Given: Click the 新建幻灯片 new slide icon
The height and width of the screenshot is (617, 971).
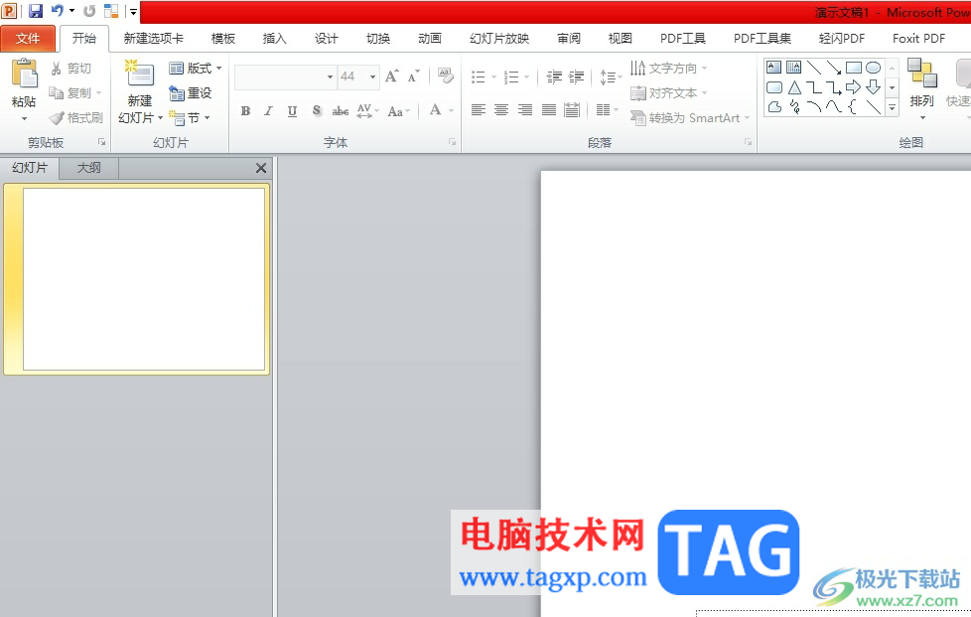Looking at the screenshot, I should tap(140, 74).
